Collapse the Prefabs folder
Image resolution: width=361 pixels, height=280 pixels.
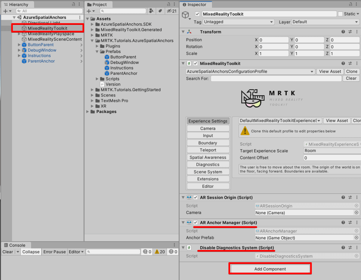[x=97, y=52]
